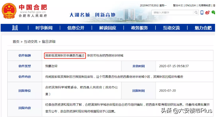Viewport: 216px width, 117px height.
Task: Click 留言详细 in breadcrumb
Action: pos(48,42)
